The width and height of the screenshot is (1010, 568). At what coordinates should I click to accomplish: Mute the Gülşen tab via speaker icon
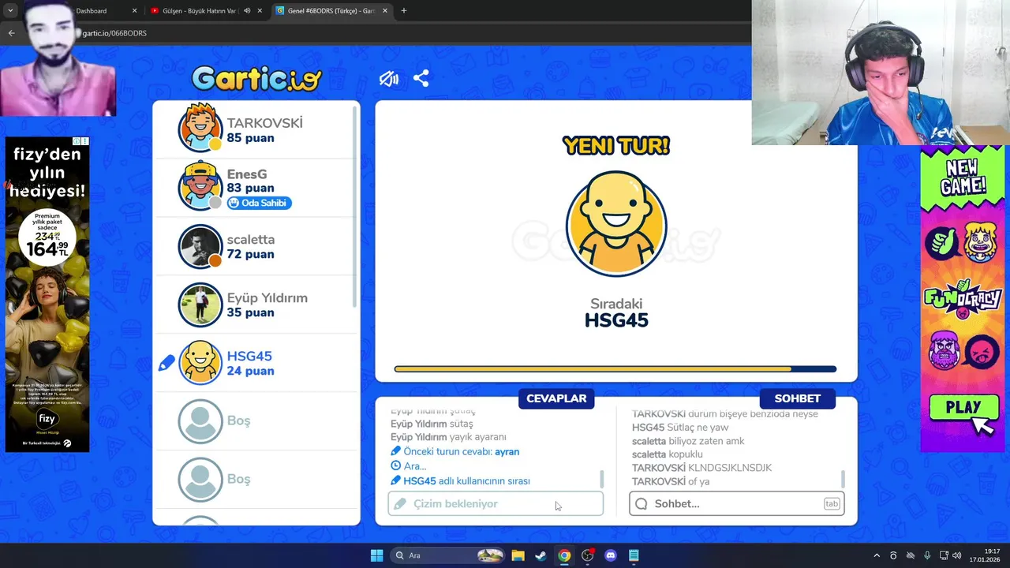click(247, 11)
